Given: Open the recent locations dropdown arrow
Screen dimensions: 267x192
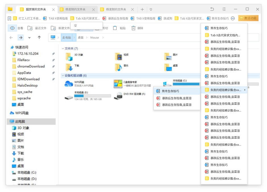Looking at the screenshot, I should coord(29,38).
